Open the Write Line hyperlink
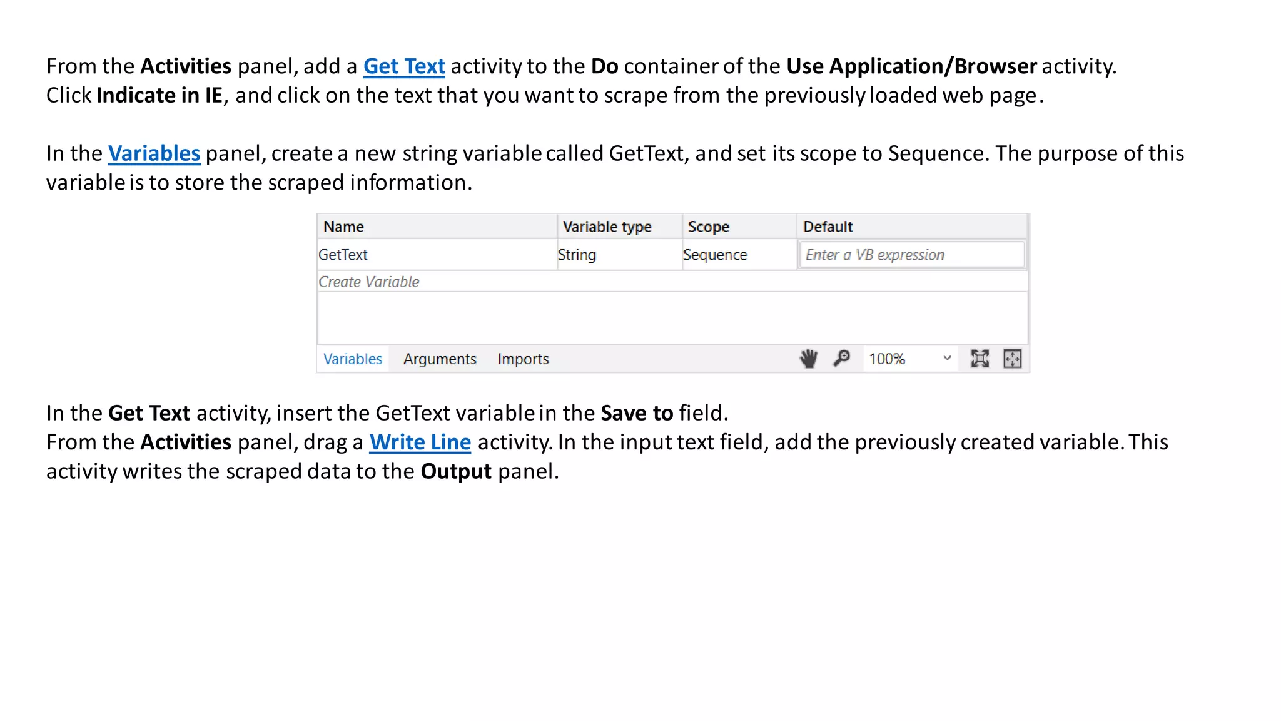The height and width of the screenshot is (721, 1281). tap(420, 442)
